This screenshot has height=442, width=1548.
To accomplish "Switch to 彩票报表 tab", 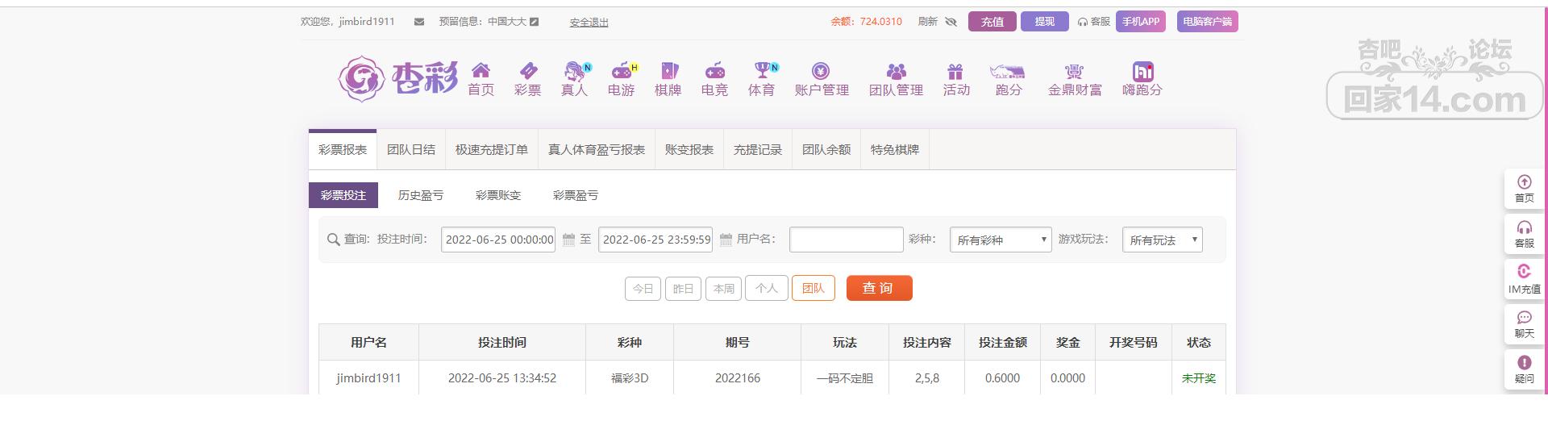I will pyautogui.click(x=343, y=150).
